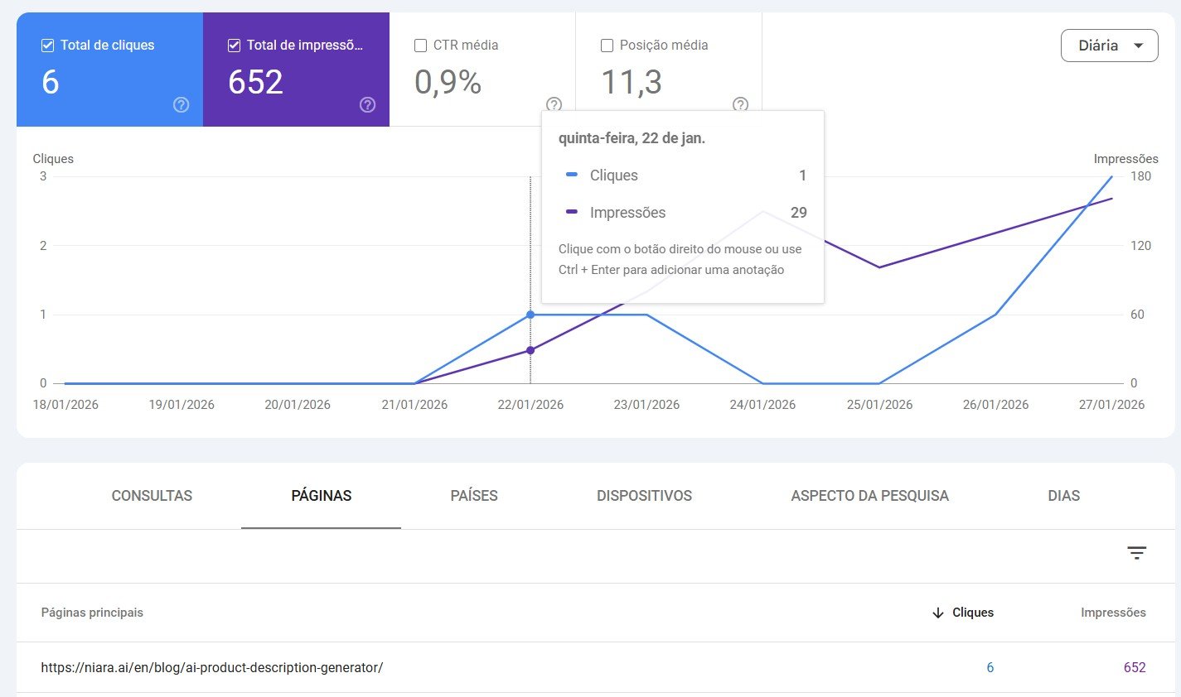Open the Diária granularity dropdown
The width and height of the screenshot is (1181, 697).
tap(1109, 46)
